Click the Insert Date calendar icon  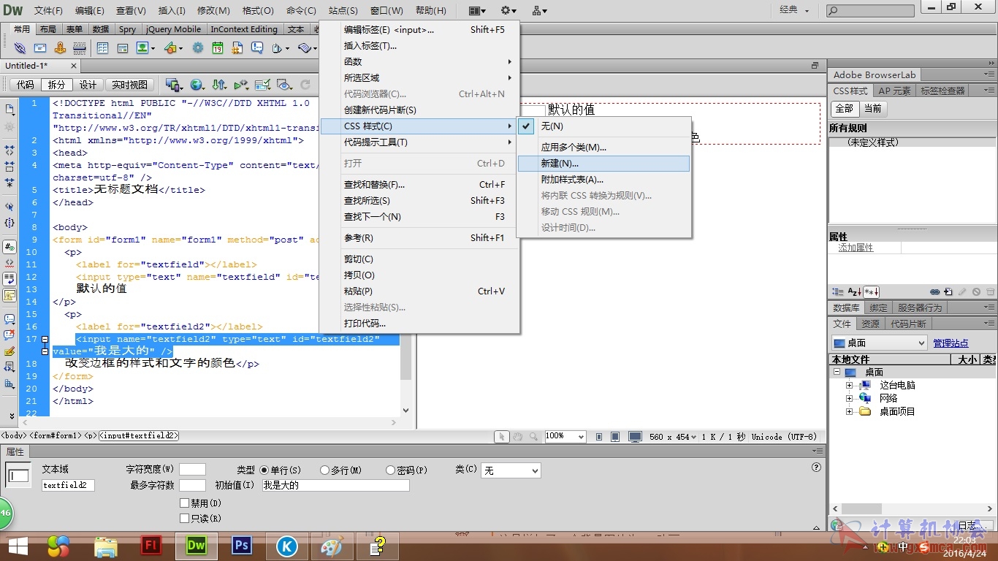pos(218,47)
